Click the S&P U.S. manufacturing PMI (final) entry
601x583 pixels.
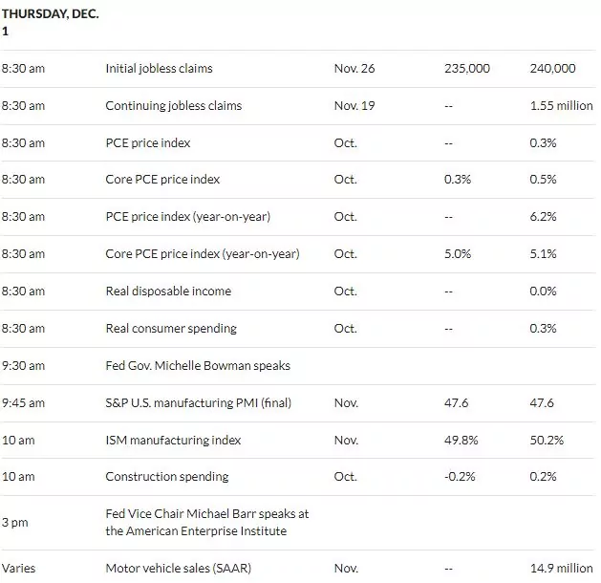click(198, 403)
